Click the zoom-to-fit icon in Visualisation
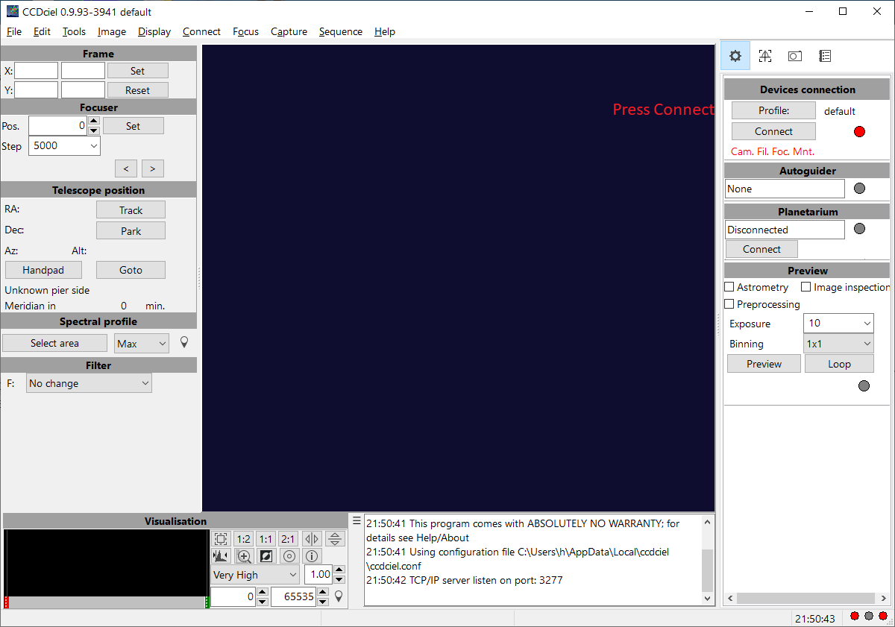The width and height of the screenshot is (895, 627). 221,539
